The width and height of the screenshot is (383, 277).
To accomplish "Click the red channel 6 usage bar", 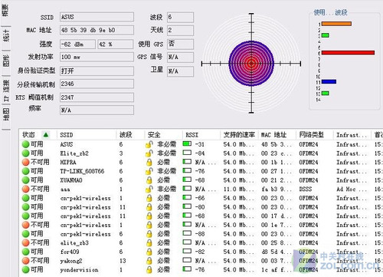I will [348, 53].
